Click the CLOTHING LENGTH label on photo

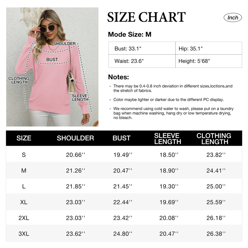tap(19, 80)
